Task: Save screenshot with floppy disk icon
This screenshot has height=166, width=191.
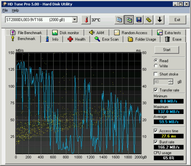Action: pos(139,20)
